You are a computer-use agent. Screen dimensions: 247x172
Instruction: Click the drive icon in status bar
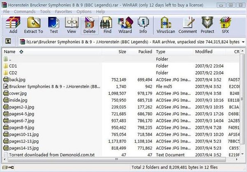[x=5, y=167]
